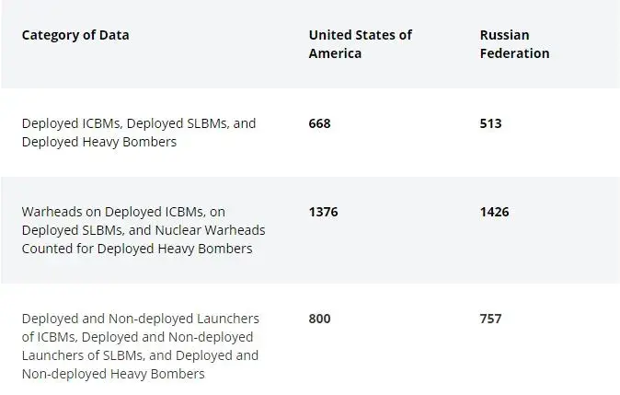Select the US value 668
This screenshot has height=395, width=620.
point(319,123)
